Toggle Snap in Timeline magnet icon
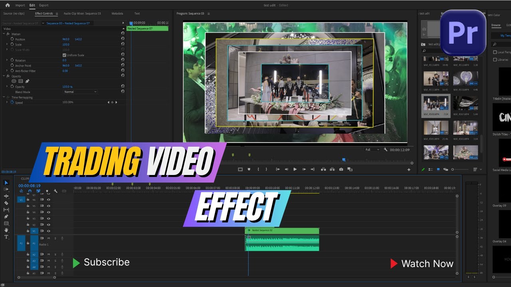 [30, 191]
